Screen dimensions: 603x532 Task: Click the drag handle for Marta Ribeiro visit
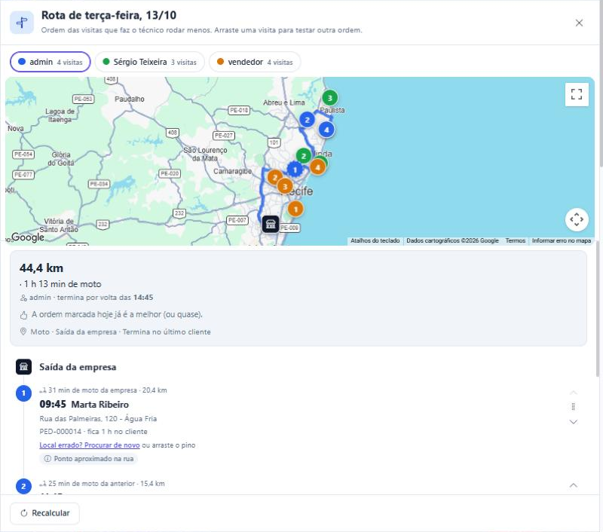(573, 407)
